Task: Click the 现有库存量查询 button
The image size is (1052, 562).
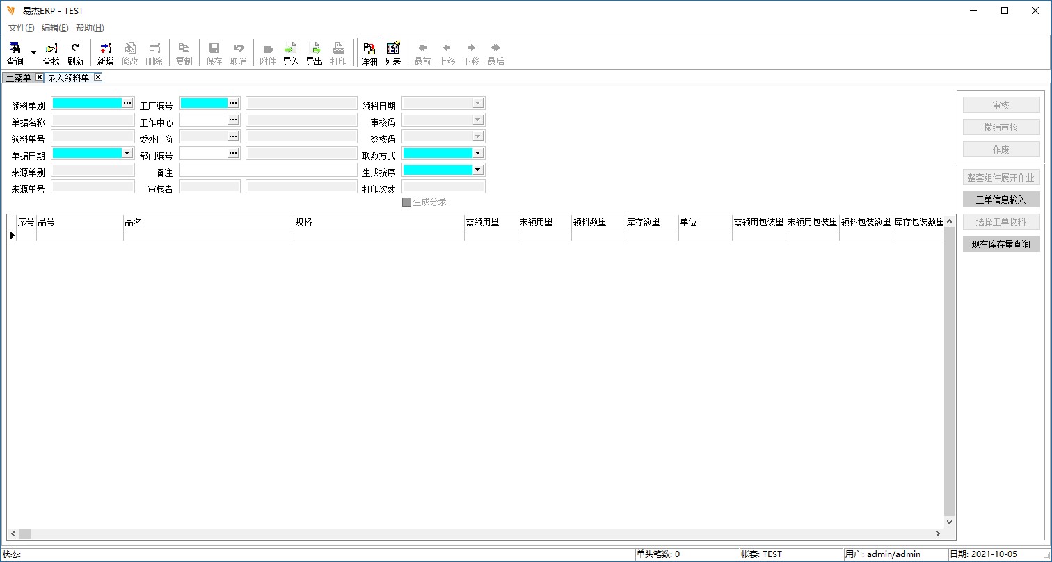Action: point(1001,244)
